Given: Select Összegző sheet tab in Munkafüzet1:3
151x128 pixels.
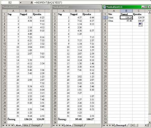Looking at the screenshot, I should pos(36,125).
